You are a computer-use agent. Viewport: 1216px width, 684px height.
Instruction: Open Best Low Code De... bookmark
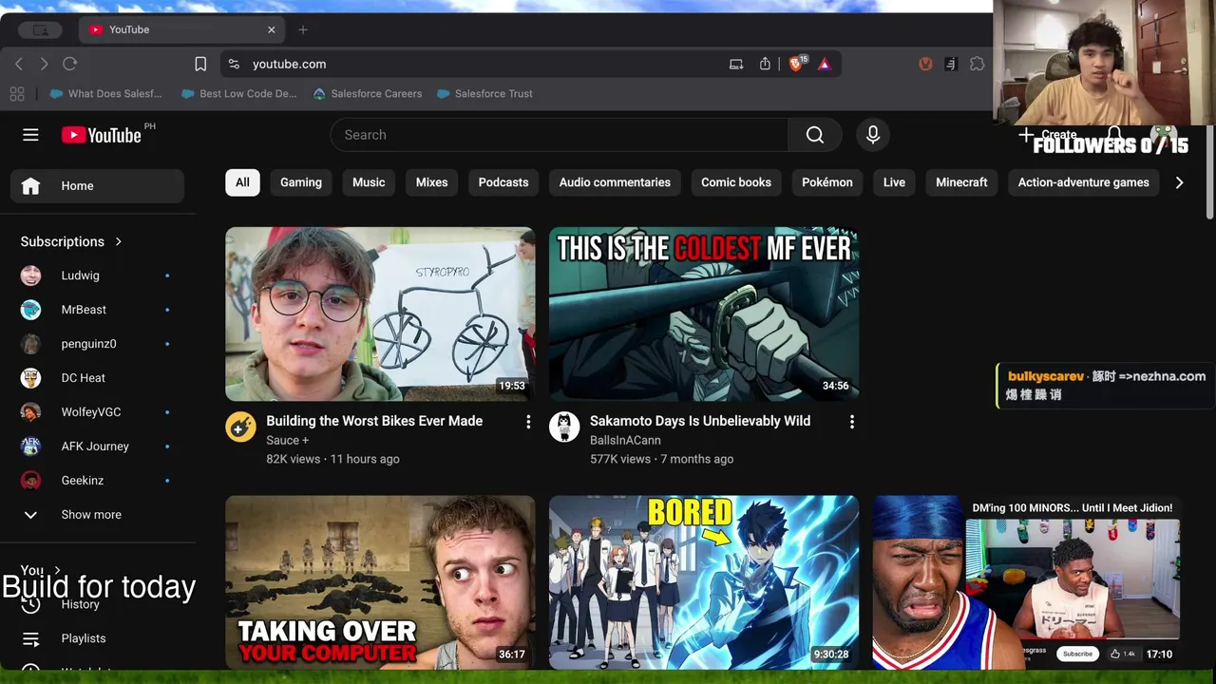238,93
